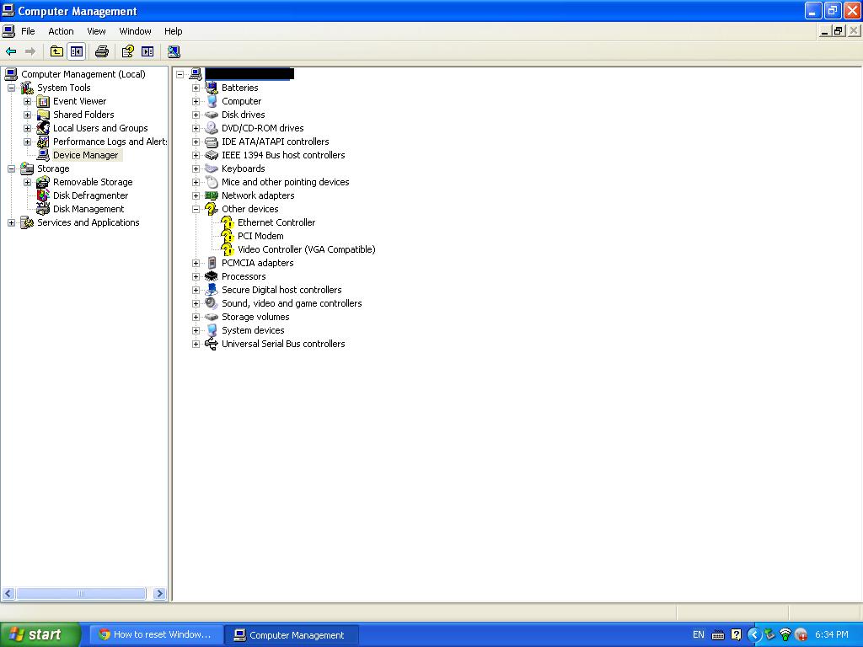This screenshot has height=647, width=863.
Task: Open the toolbar Help question-mark icon
Action: 128,51
